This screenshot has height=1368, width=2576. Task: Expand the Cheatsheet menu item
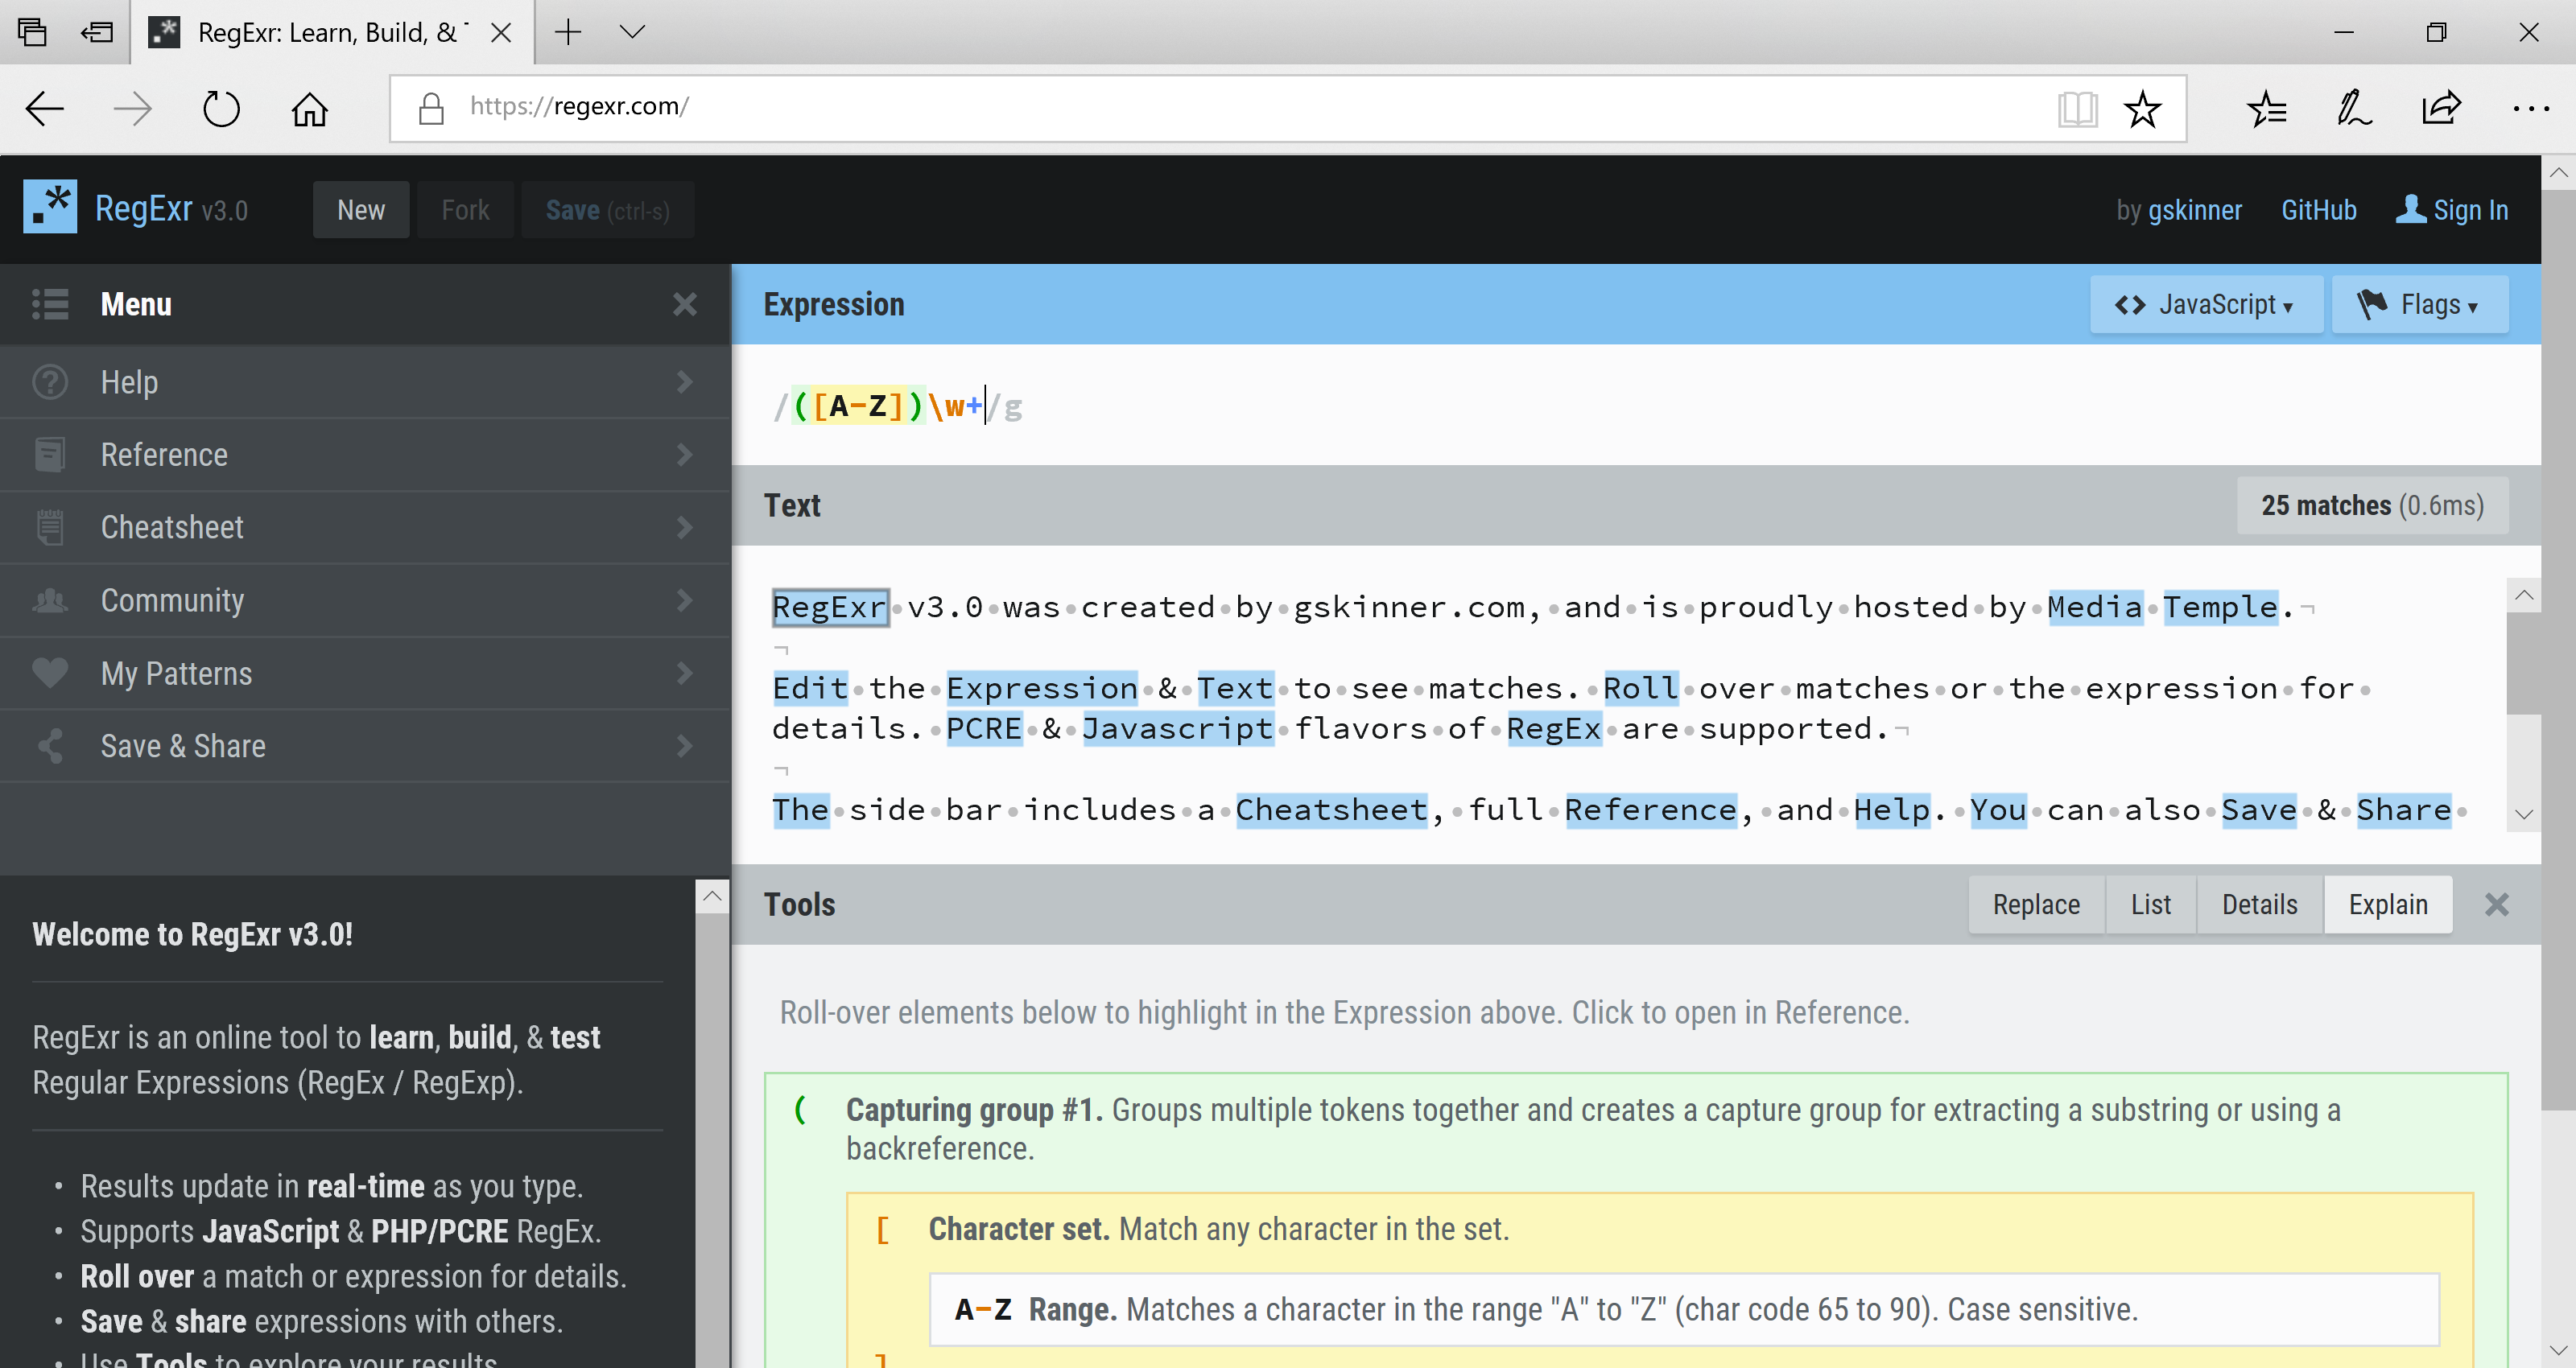pyautogui.click(x=685, y=527)
